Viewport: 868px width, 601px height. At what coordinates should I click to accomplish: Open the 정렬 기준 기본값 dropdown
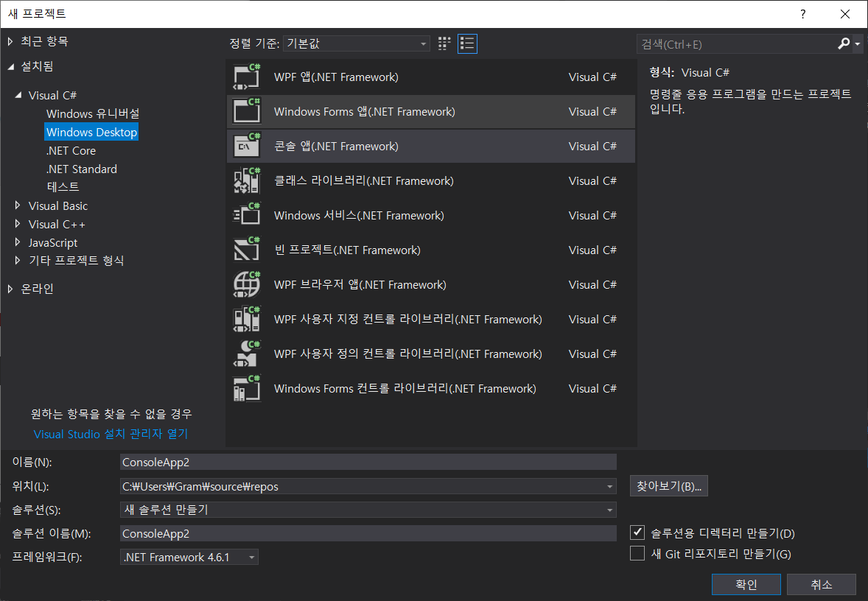357,43
